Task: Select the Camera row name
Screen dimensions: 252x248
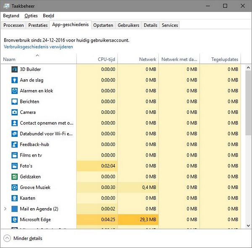Action: coord(28,112)
